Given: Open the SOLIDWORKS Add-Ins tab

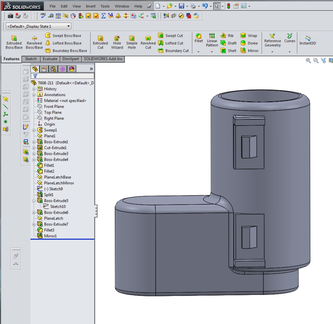Looking at the screenshot, I should coord(103,59).
